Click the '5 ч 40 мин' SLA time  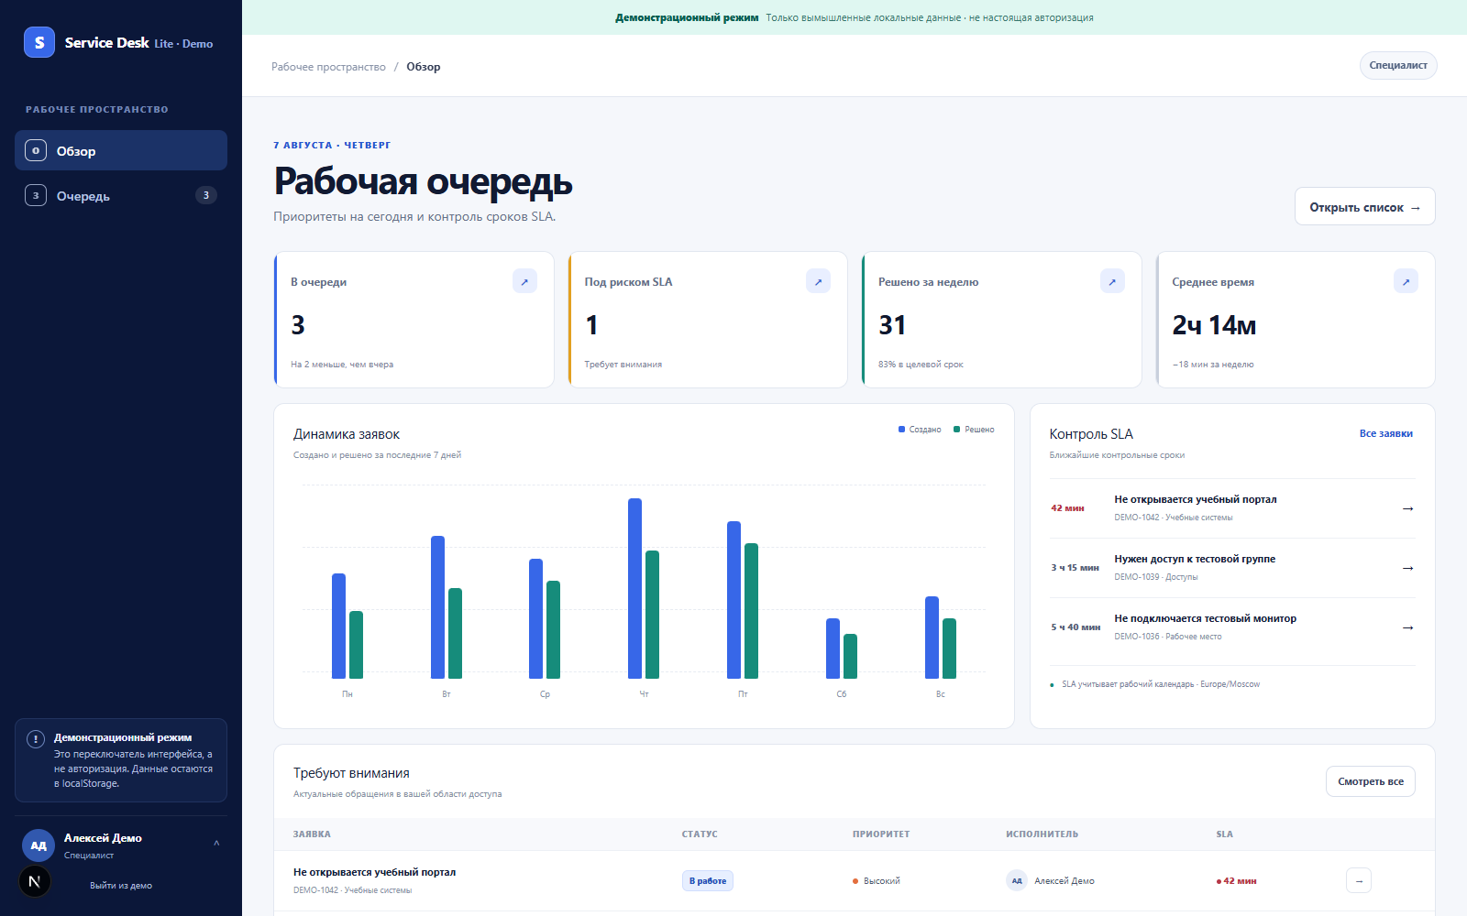click(1075, 627)
